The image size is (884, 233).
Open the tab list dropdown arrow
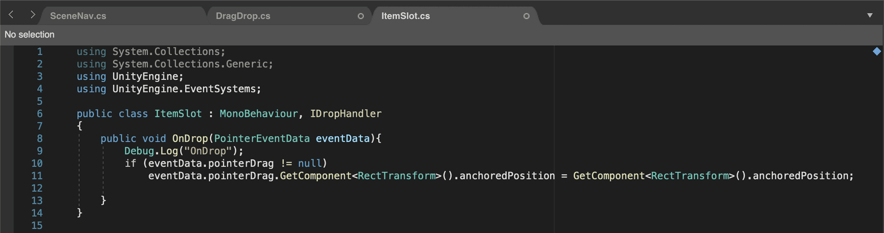click(x=870, y=16)
